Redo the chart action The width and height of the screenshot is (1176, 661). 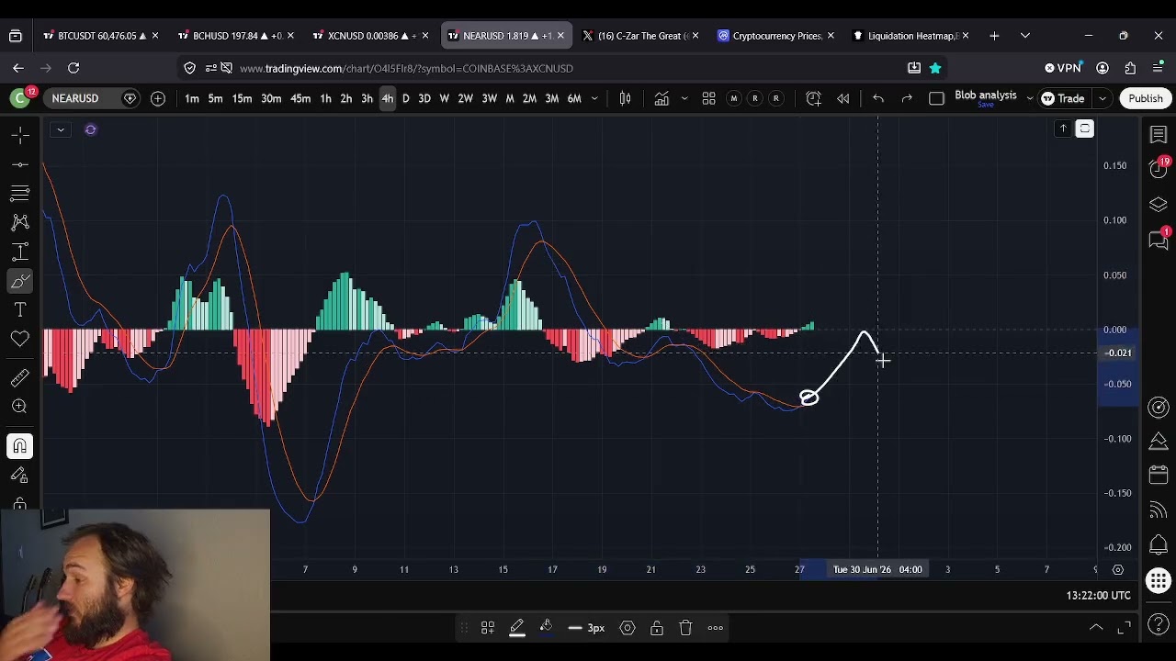tap(907, 98)
